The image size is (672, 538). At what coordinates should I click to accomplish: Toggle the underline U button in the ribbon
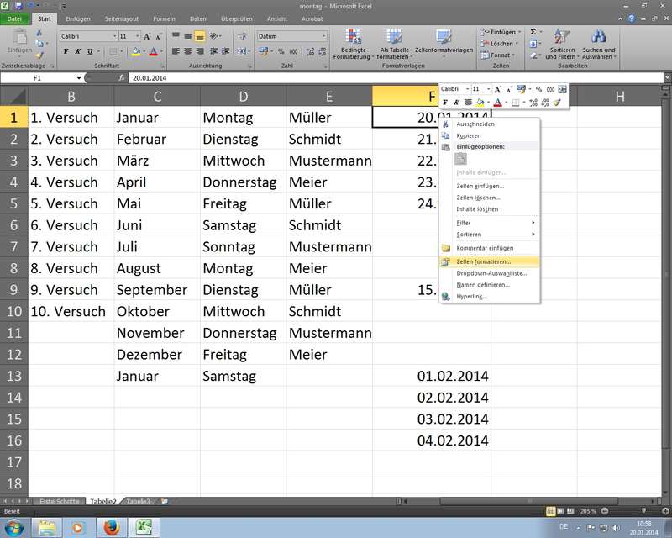[x=90, y=51]
